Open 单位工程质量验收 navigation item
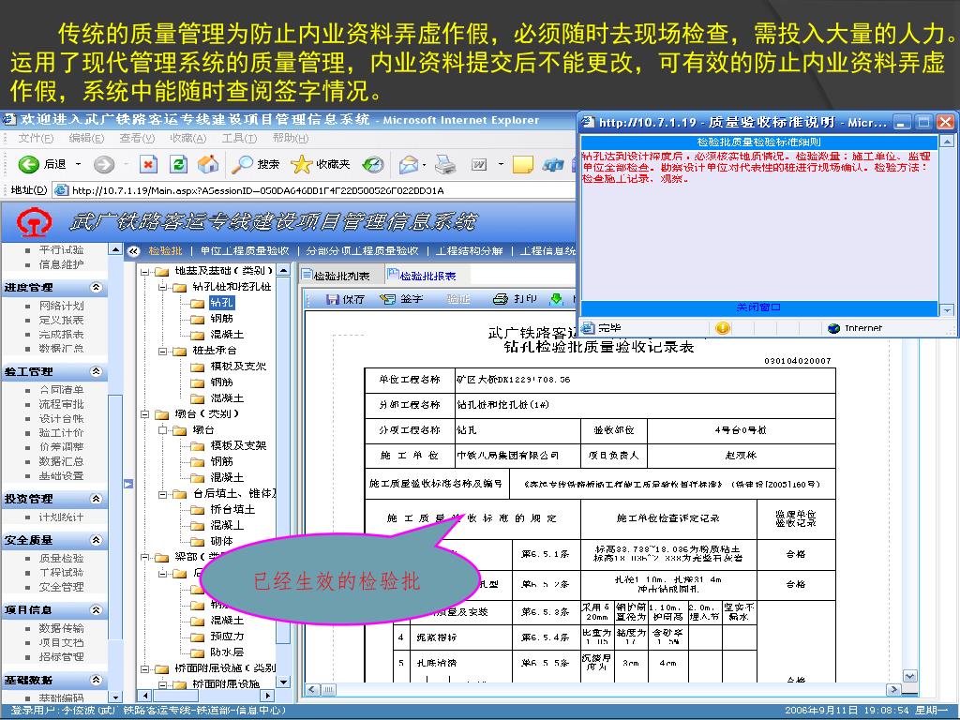 245,251
